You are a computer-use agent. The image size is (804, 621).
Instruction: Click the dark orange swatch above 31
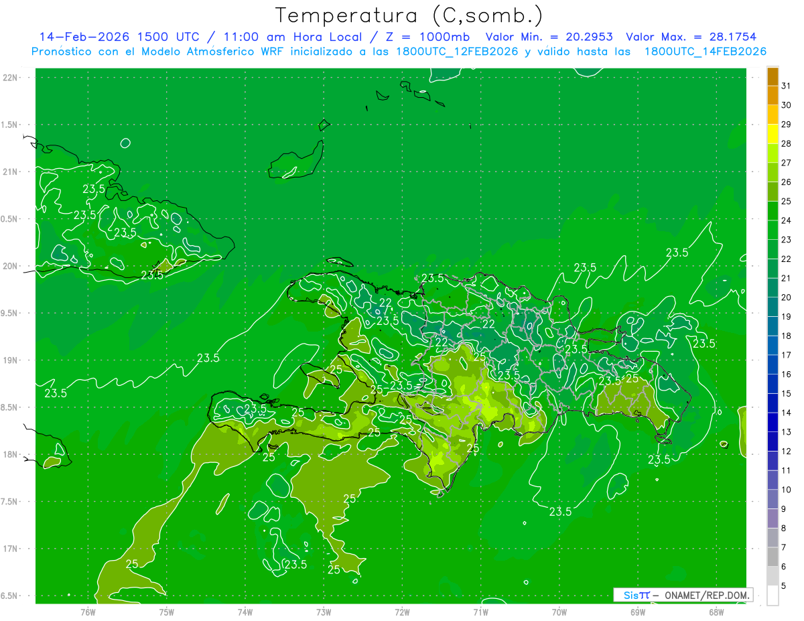point(773,76)
